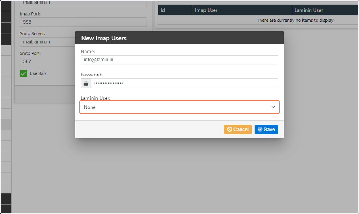Open the Laminin User dropdown
Viewport: 359px width, 214px height.
pyautogui.click(x=180, y=107)
